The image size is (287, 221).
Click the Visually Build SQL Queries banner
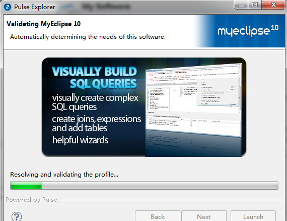[x=144, y=107]
